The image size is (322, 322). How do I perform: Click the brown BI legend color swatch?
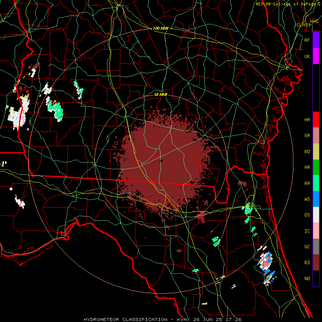pyautogui.click(x=316, y=263)
